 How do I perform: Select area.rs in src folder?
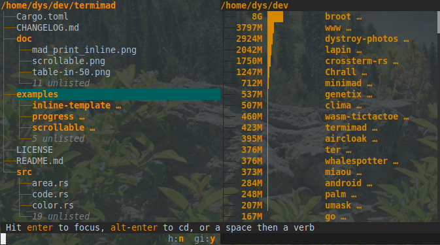click(x=50, y=184)
